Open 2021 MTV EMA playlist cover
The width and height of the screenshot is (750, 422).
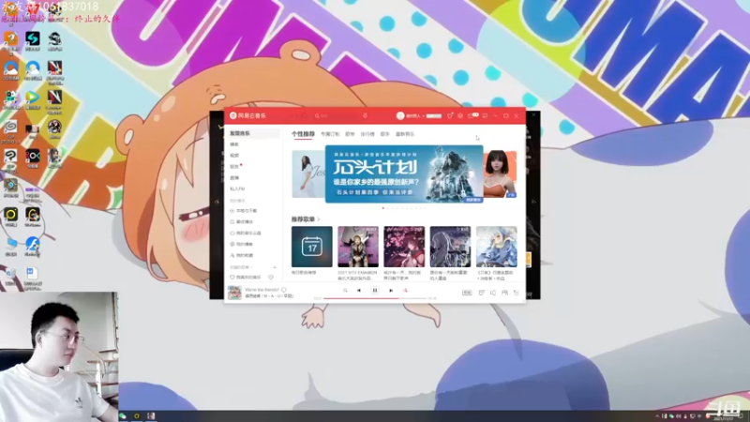358,247
